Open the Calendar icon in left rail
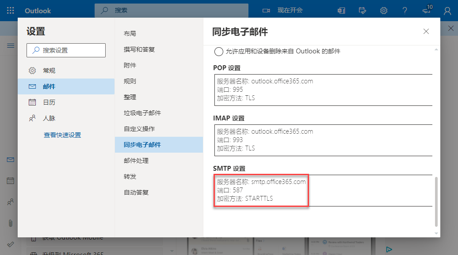 (11, 181)
